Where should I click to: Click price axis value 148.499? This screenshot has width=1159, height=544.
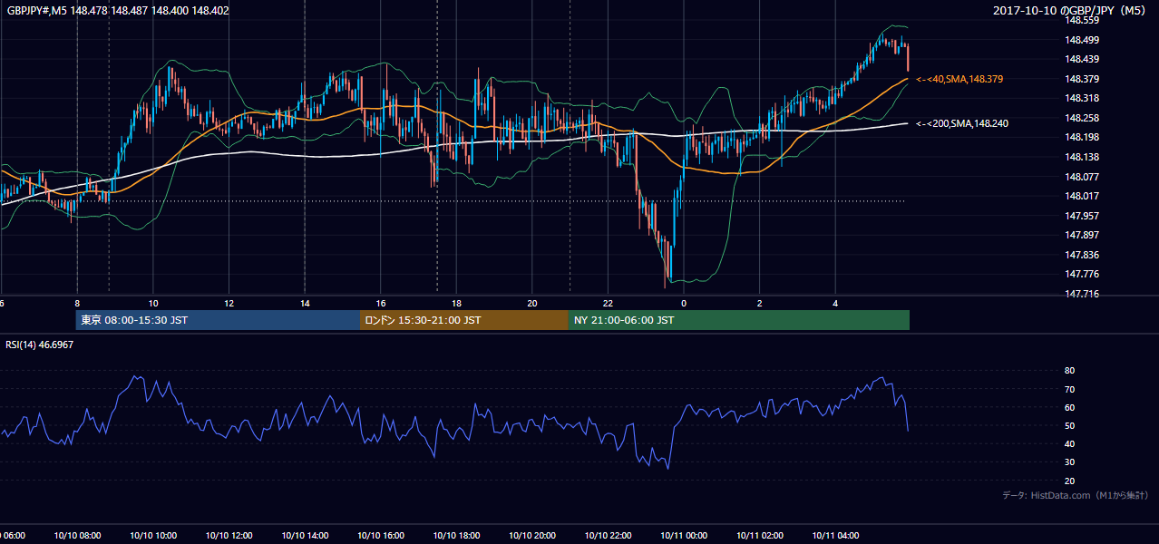(x=1082, y=40)
